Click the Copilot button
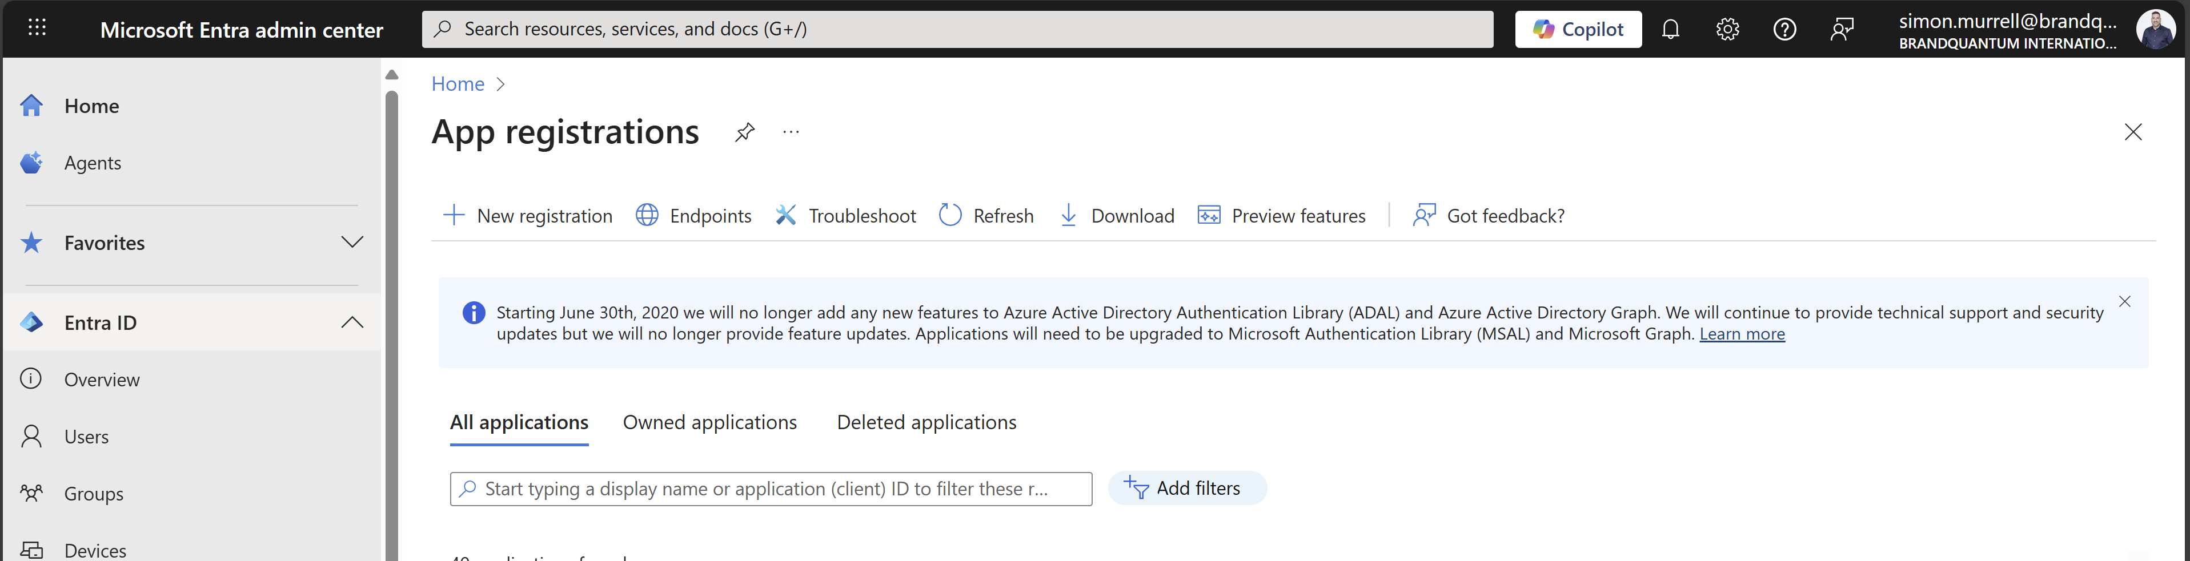The image size is (2190, 561). coord(1578,29)
